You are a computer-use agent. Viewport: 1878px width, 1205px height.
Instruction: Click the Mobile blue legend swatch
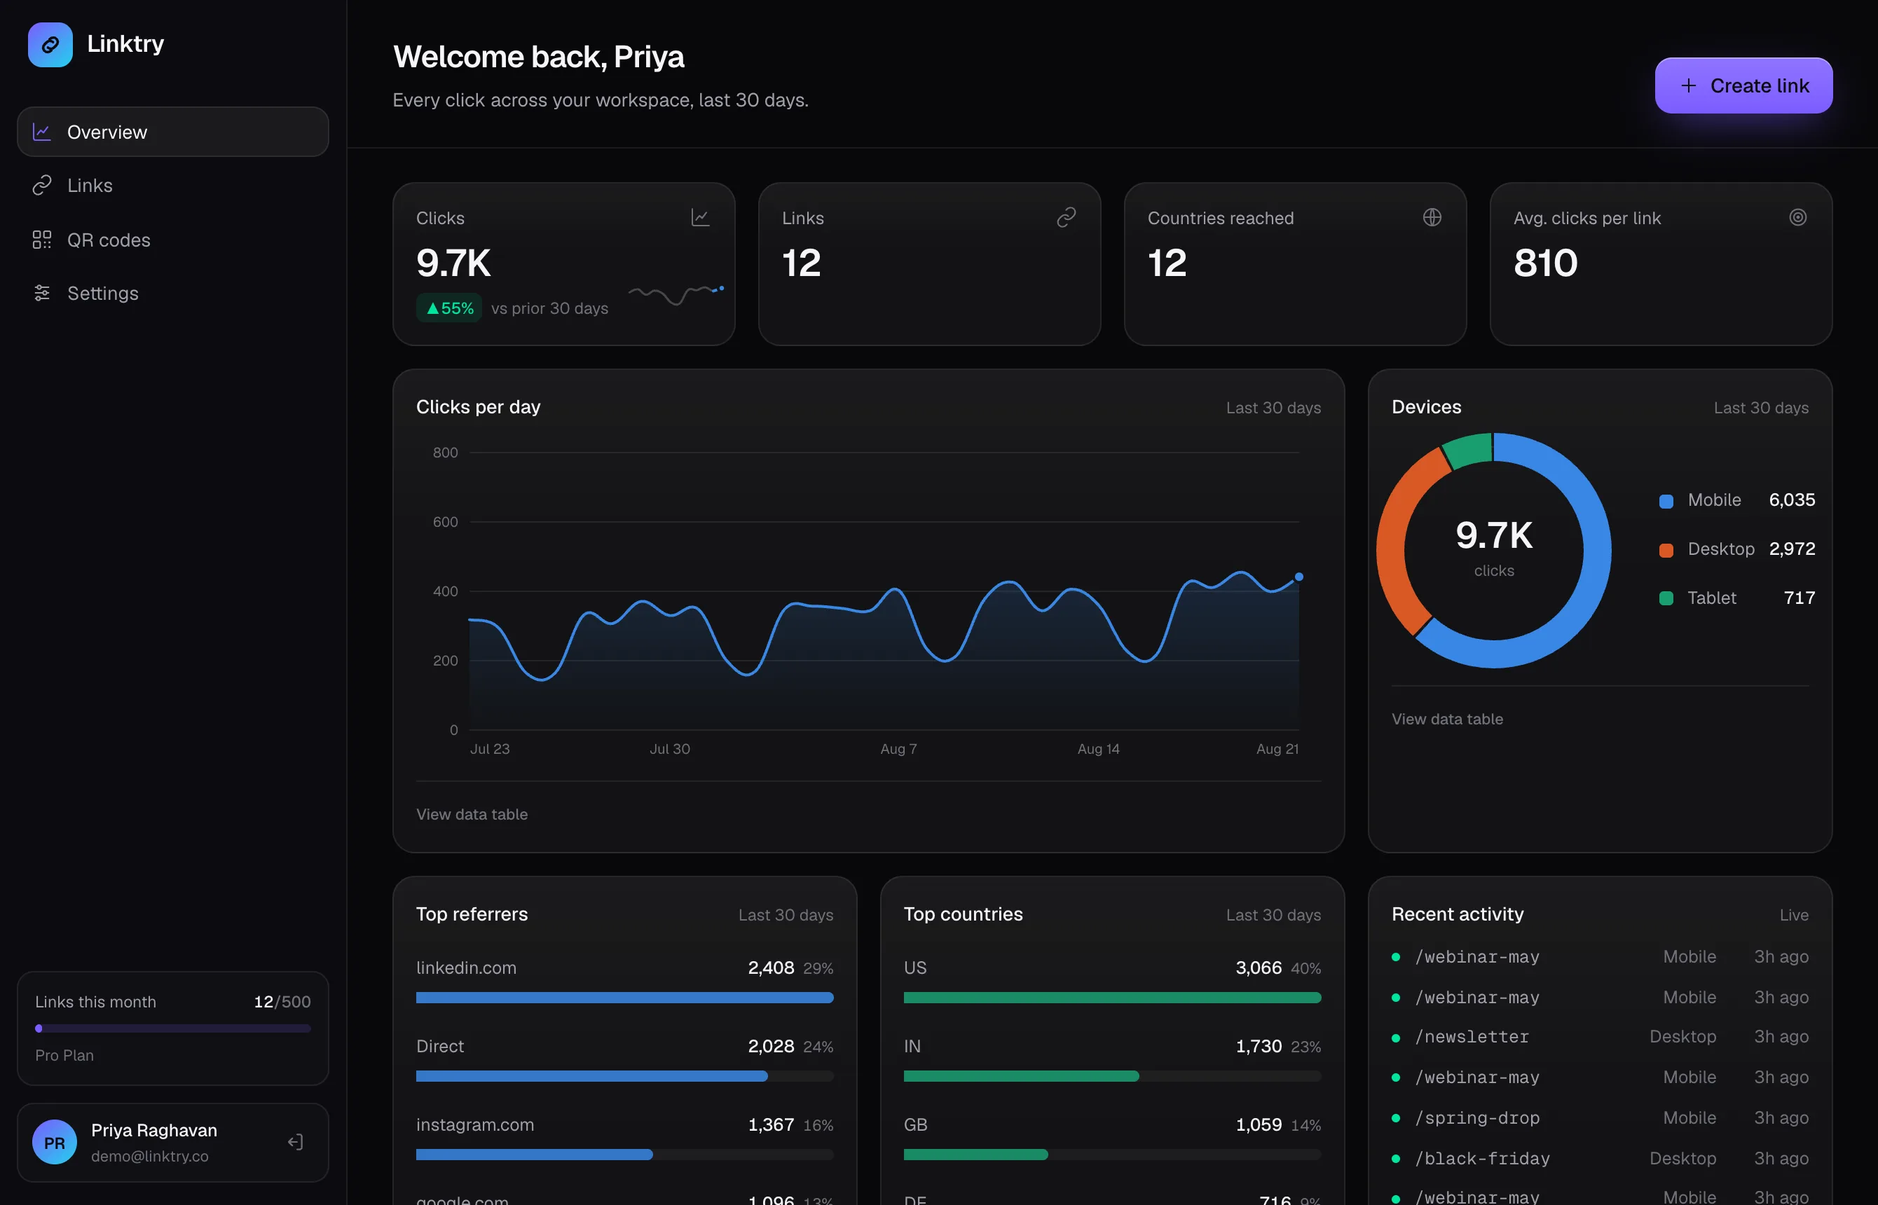[x=1666, y=501]
